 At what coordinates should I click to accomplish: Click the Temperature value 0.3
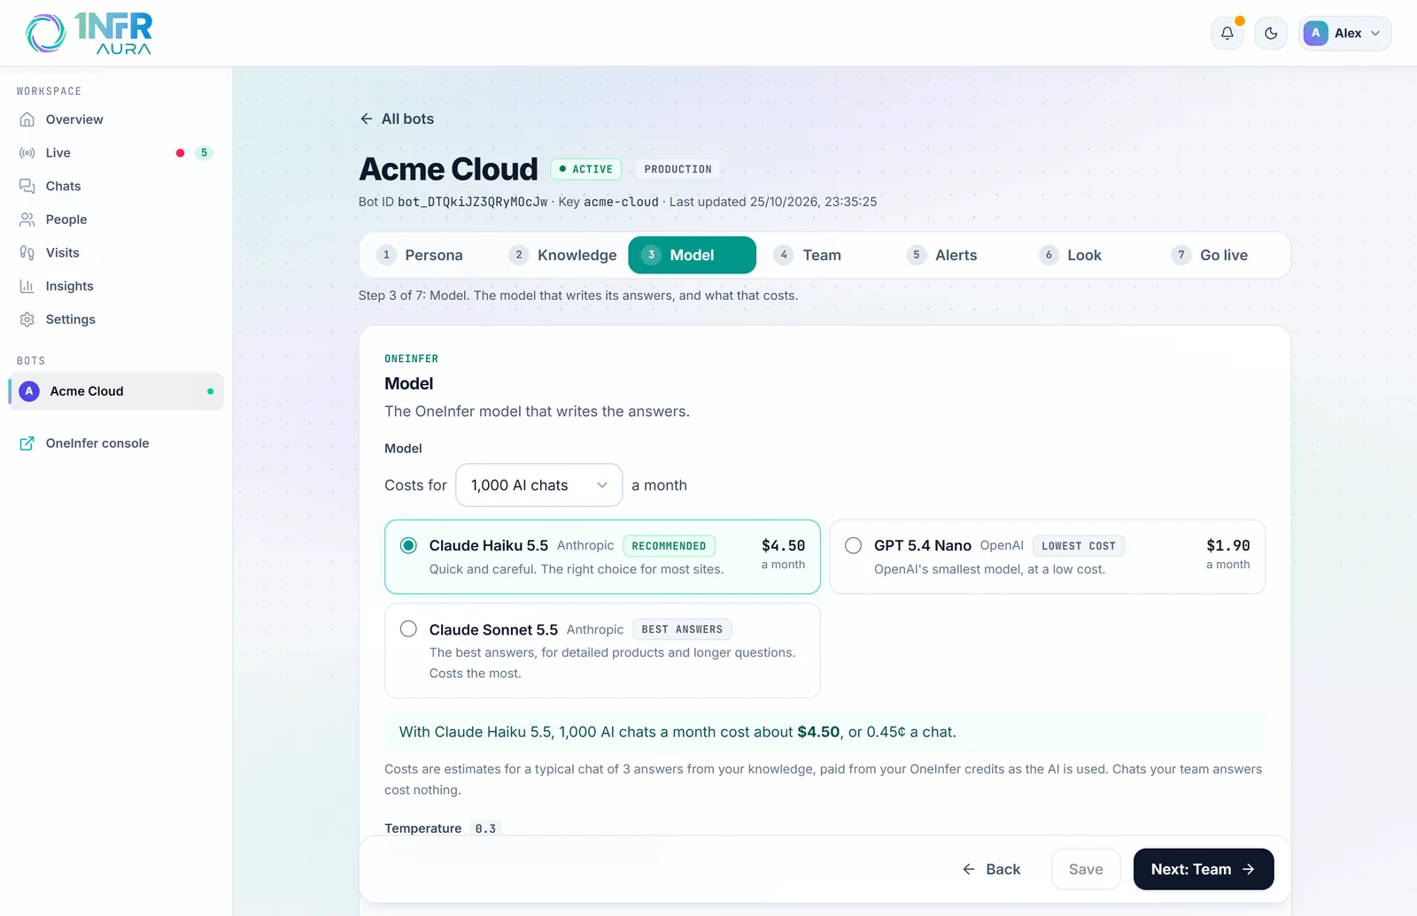pos(485,828)
